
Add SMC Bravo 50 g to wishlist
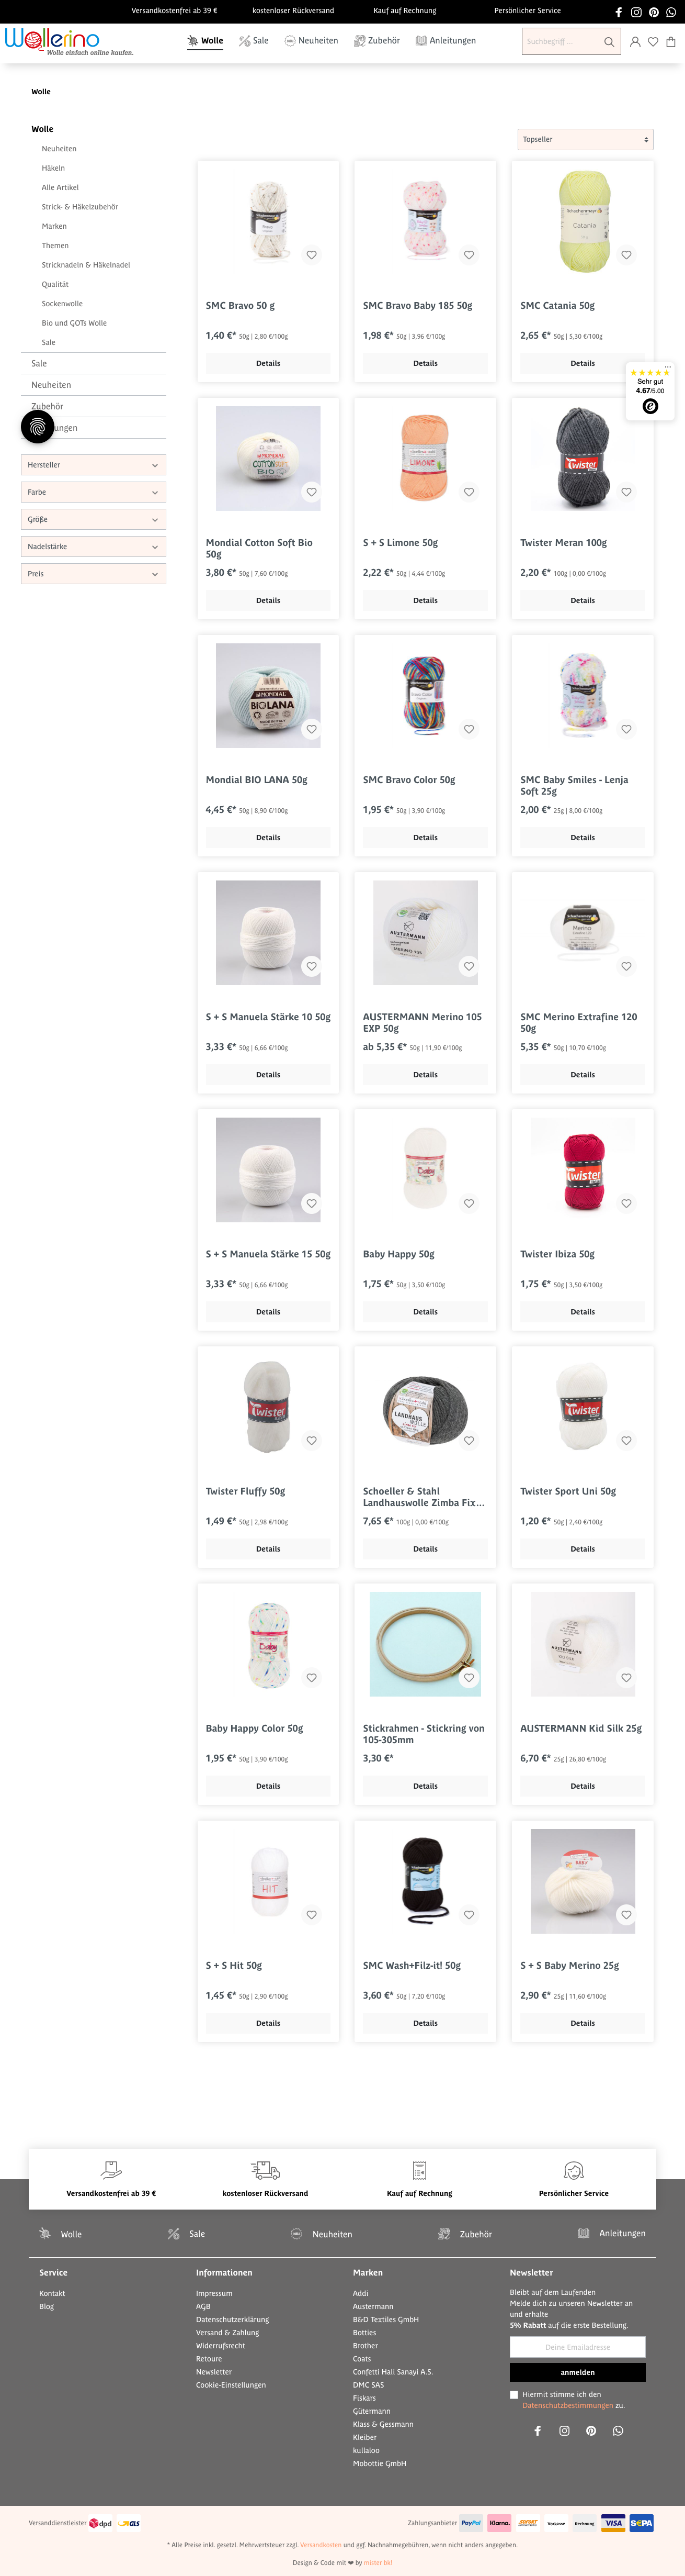[x=312, y=255]
